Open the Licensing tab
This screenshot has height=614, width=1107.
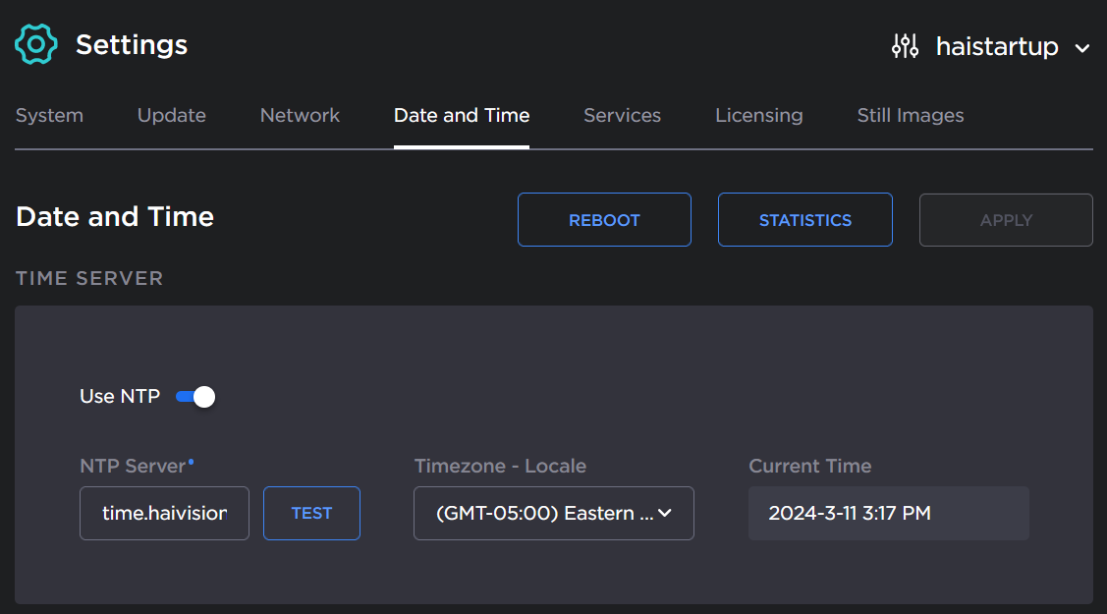(x=758, y=115)
